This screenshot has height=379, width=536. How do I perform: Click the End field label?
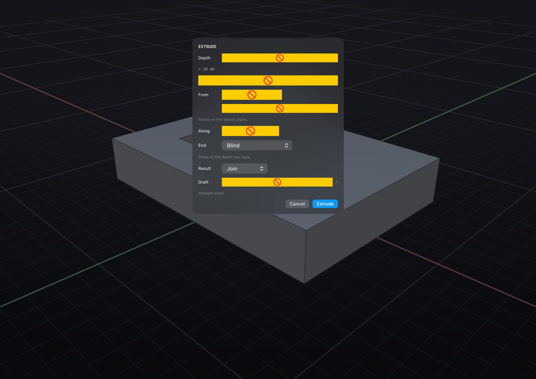pos(202,145)
